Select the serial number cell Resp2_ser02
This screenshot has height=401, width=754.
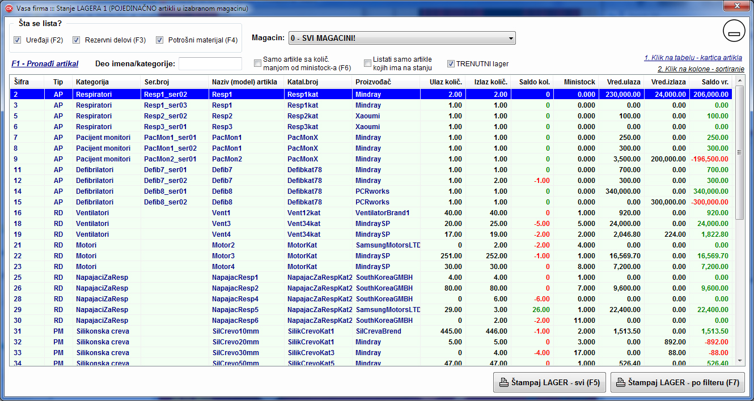[x=175, y=116]
